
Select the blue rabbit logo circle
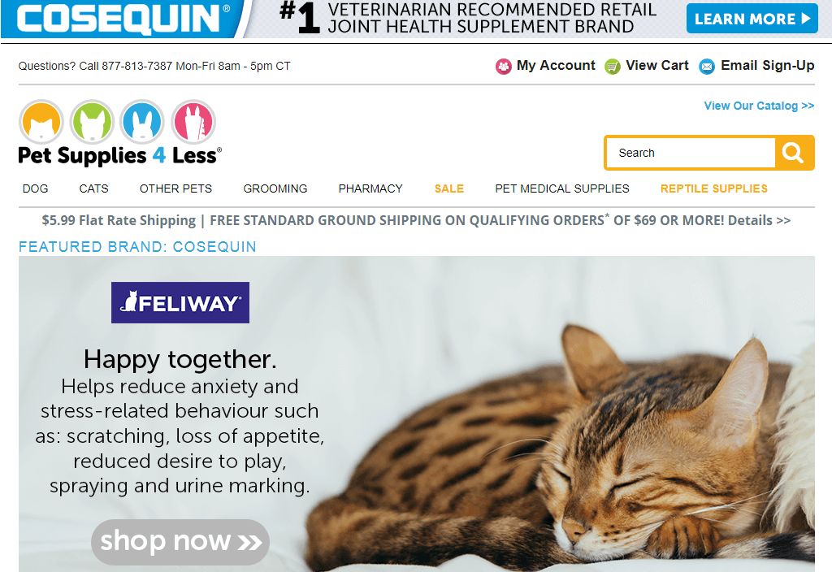pos(142,122)
